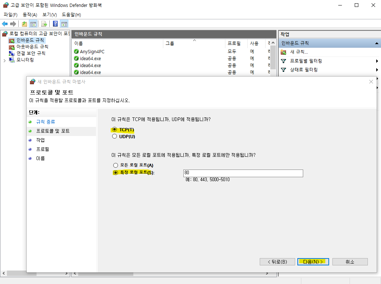Click the < 뒤로(B) button
Screen dimensions: 381x284
tap(277, 262)
